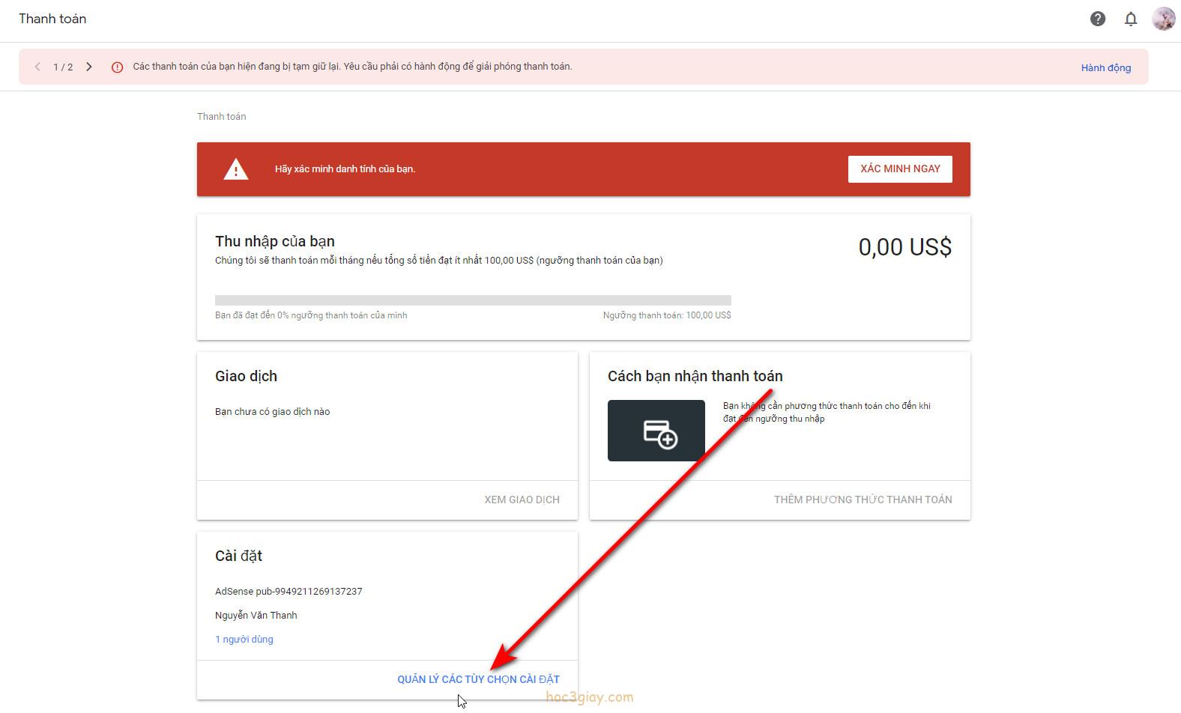This screenshot has height=713, width=1181.
Task: Open XEM GIAO DỊCH transactions
Action: (x=522, y=500)
